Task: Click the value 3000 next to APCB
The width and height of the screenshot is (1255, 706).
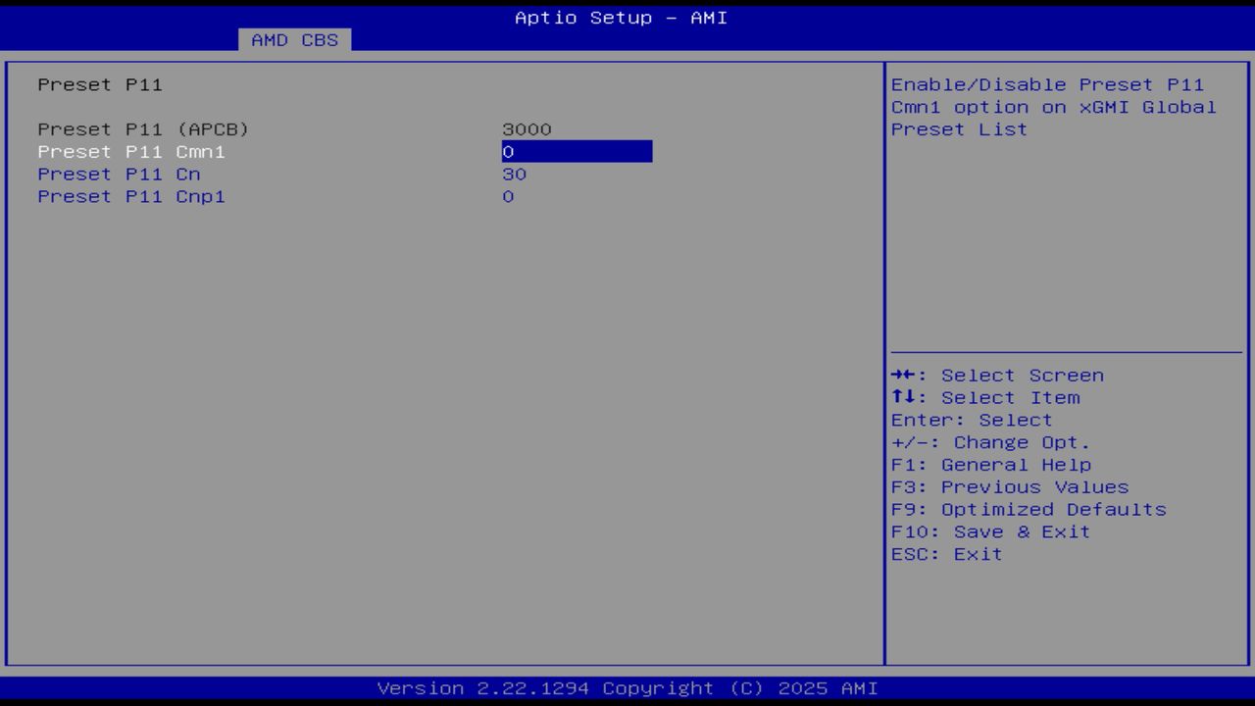Action: click(x=527, y=128)
